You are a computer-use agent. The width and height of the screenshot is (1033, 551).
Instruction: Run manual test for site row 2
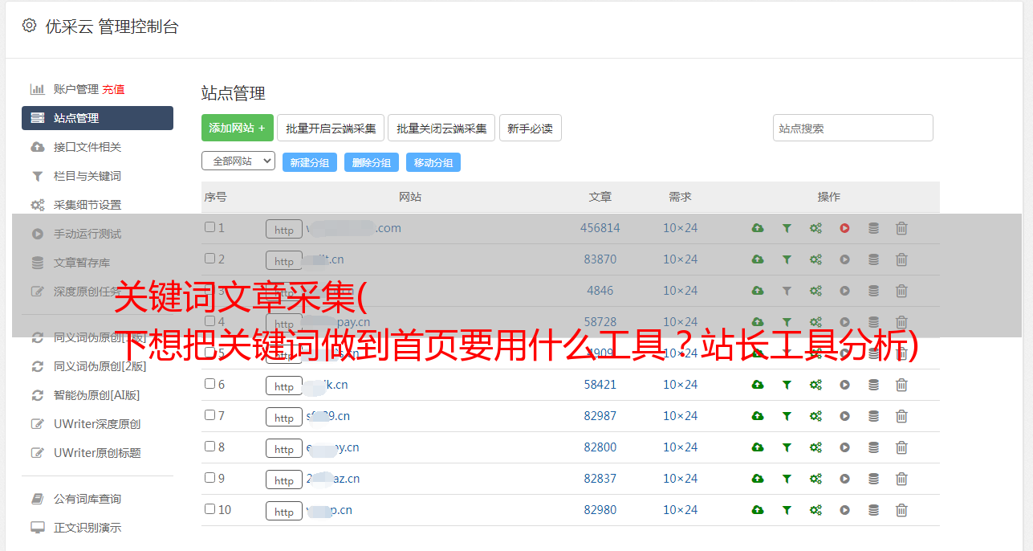coord(844,259)
